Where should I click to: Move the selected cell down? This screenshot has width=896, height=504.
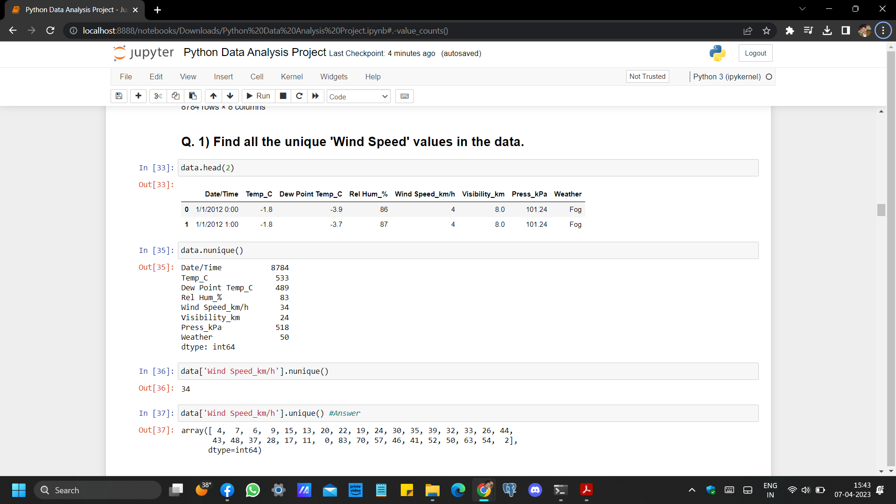230,96
